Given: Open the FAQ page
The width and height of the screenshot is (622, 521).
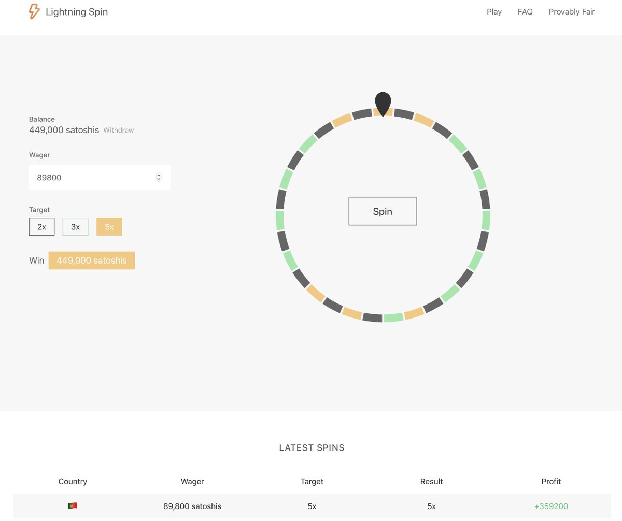Looking at the screenshot, I should point(525,11).
